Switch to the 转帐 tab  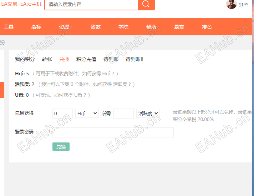coord(47,59)
